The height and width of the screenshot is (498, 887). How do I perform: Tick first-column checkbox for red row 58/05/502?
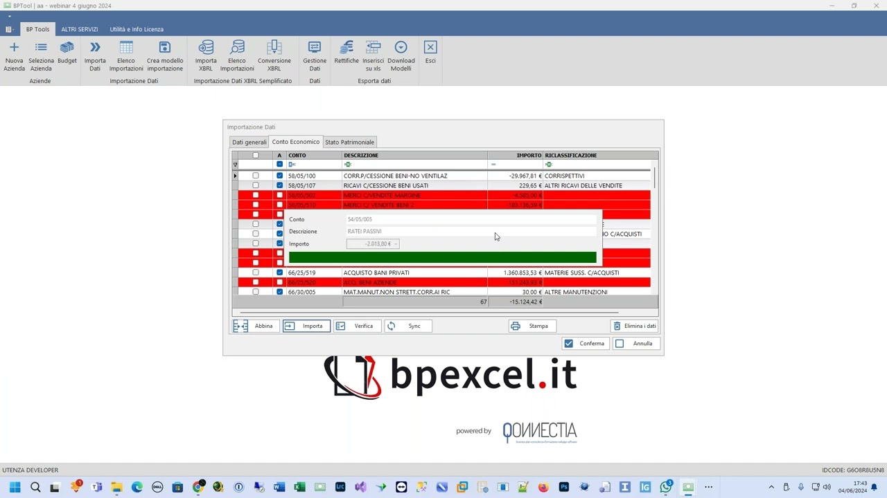(256, 195)
